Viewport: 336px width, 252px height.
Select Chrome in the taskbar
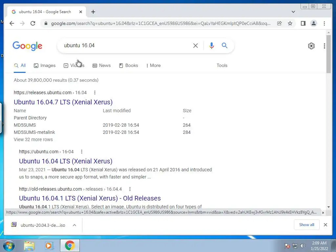pyautogui.click(x=70, y=245)
